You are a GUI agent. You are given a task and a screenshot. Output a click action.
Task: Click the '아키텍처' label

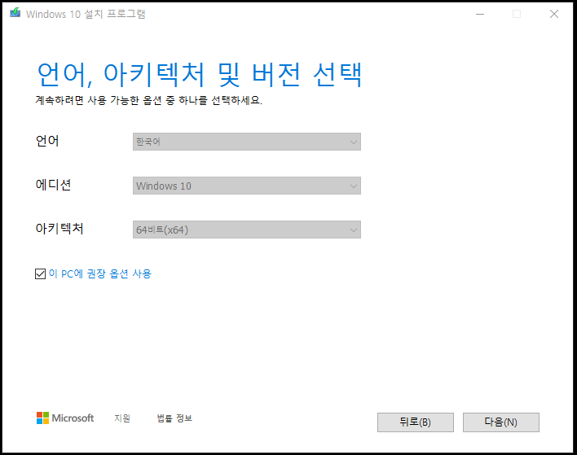[59, 229]
